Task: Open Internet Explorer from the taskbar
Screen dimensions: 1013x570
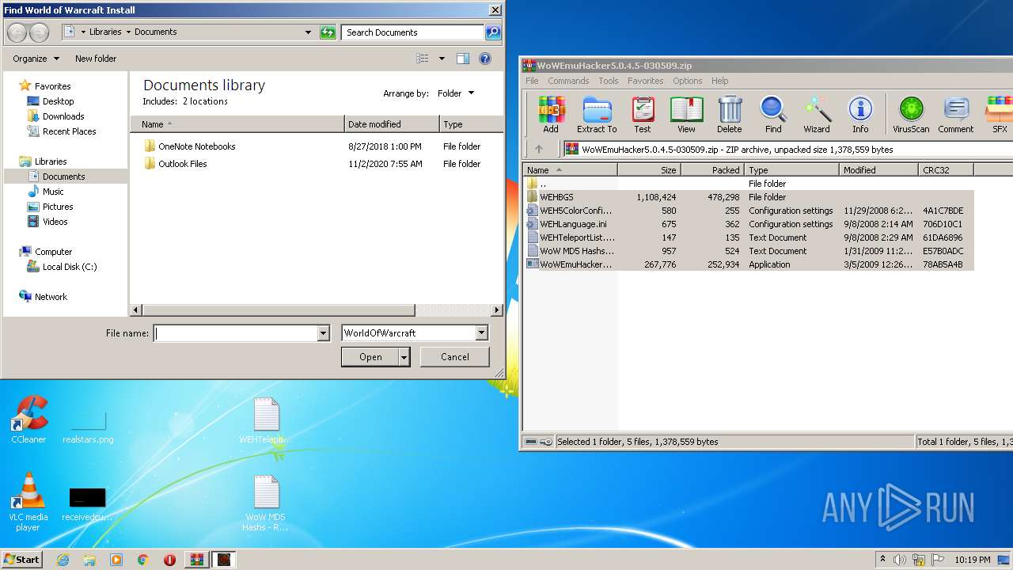Action: (x=63, y=560)
